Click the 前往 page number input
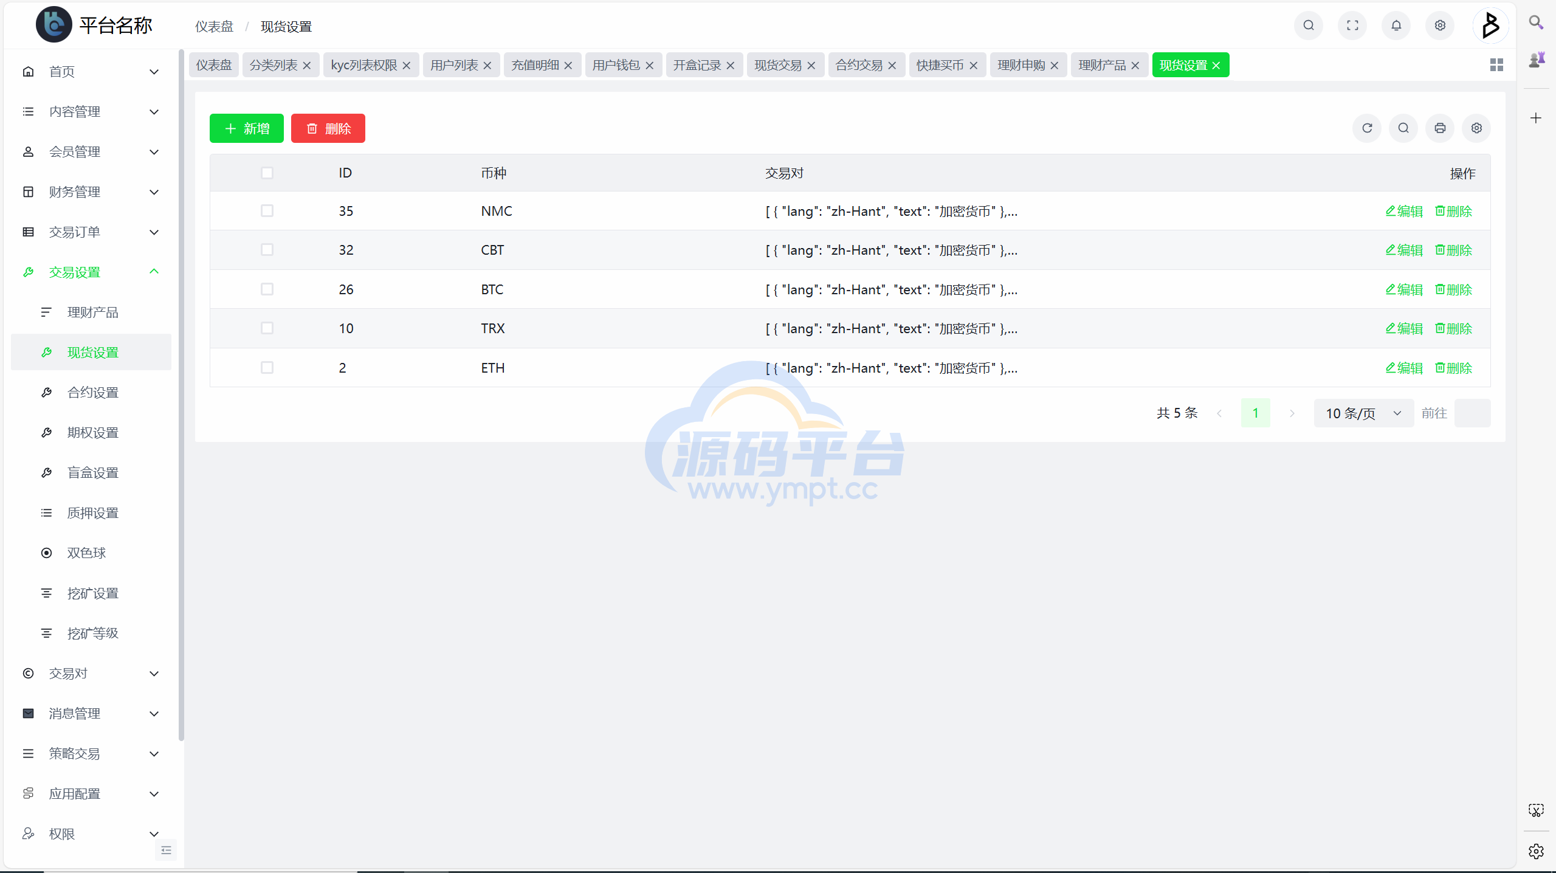The image size is (1556, 873). pyautogui.click(x=1472, y=413)
